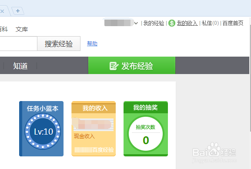Click the 搜索经验 search button
This screenshot has height=169, width=251.
tap(59, 44)
